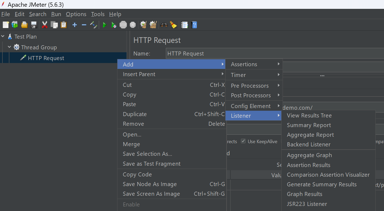This screenshot has height=211, width=384.
Task: Expand the Config Element submenu
Action: coord(254,106)
